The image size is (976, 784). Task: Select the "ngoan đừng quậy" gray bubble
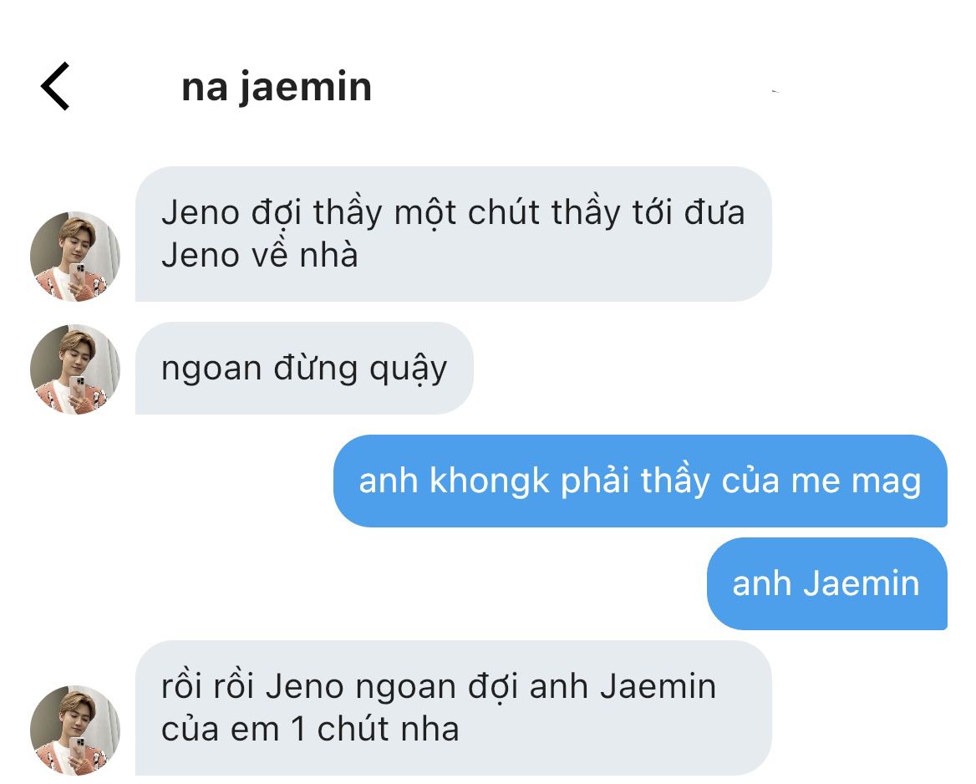pos(304,369)
